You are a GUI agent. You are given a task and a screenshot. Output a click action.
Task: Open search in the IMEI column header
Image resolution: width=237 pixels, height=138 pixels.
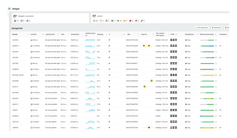[x=139, y=34]
